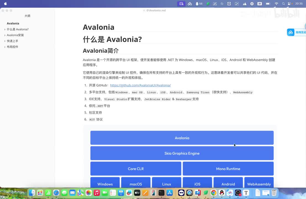The image size is (306, 199).
Task: Open Photos from the dock
Action: [89, 193]
